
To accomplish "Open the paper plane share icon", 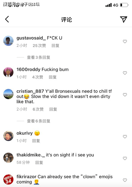I will point(123,19).
